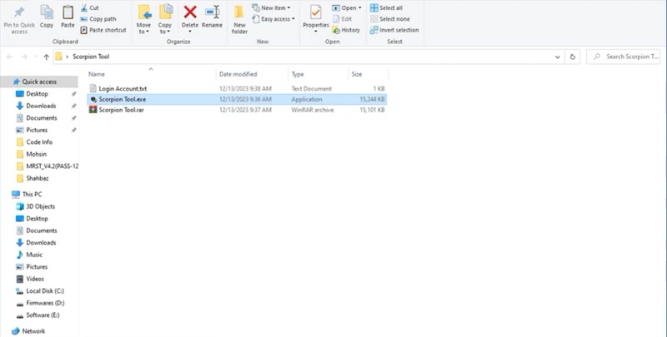Open Music under This PC
Viewport: 667px width, 337px height.
pos(34,255)
